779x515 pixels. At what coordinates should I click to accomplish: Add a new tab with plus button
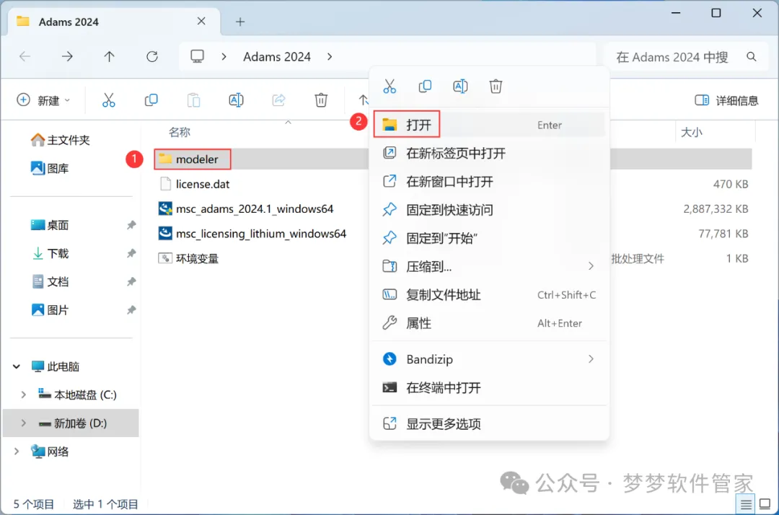click(x=240, y=22)
